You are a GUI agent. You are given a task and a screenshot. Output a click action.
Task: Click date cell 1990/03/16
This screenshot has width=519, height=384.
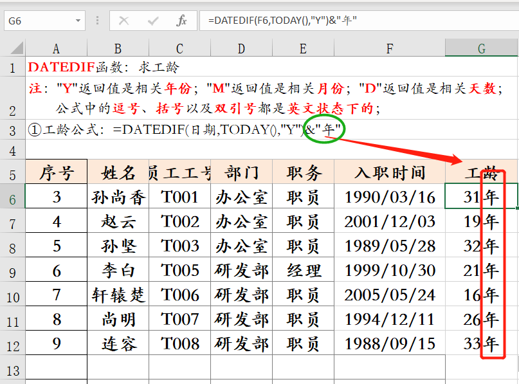[390, 196]
